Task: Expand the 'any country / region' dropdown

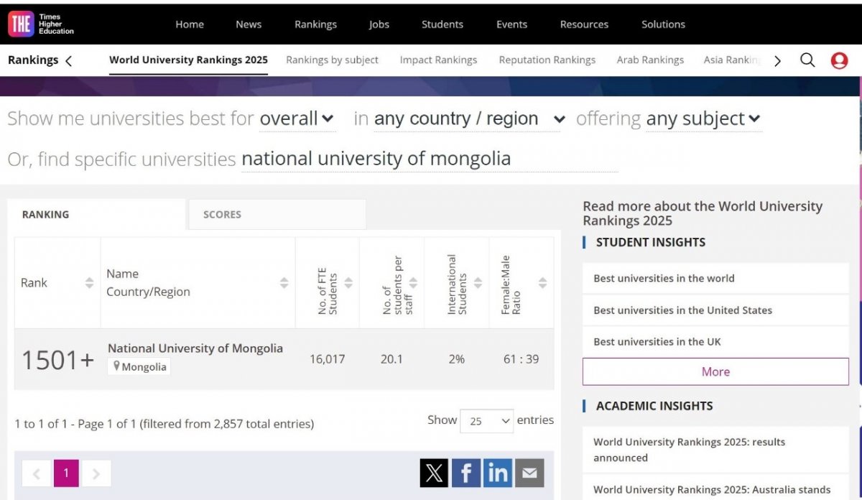Action: point(470,119)
